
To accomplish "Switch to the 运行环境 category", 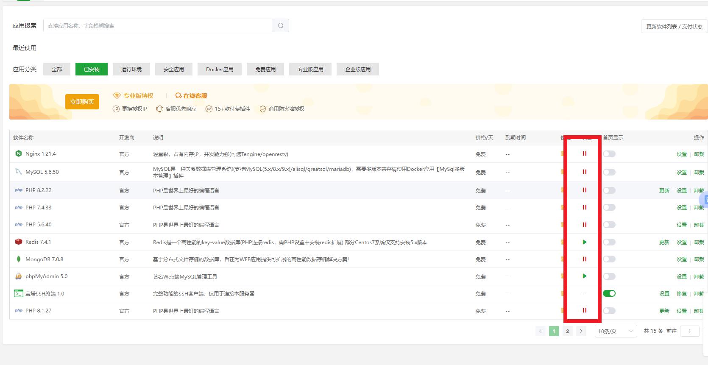I will point(131,69).
